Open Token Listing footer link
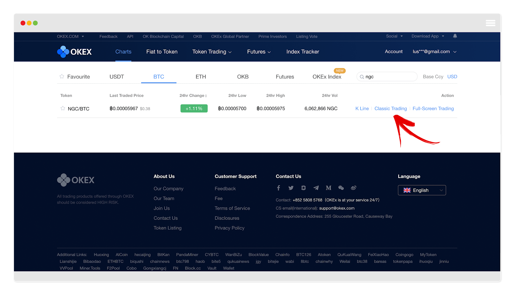Image resolution: width=518 pixels, height=292 pixels. [x=167, y=228]
